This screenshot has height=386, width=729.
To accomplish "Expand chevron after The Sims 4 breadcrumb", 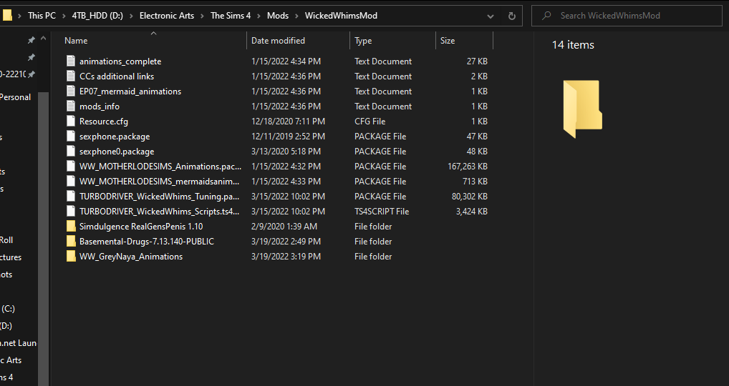I will click(259, 16).
